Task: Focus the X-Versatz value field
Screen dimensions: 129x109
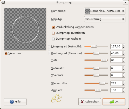Action: [116, 68]
